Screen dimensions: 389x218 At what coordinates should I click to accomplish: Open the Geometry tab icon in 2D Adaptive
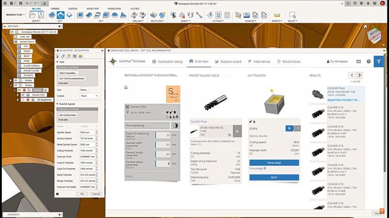coord(63,56)
